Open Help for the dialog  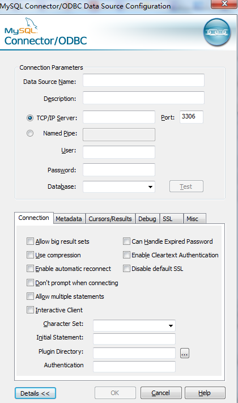point(205,393)
